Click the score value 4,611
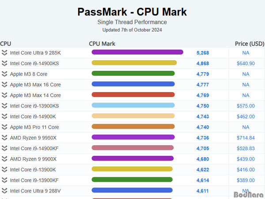Image resolution: width=265 pixels, height=199 pixels. pyautogui.click(x=202, y=191)
